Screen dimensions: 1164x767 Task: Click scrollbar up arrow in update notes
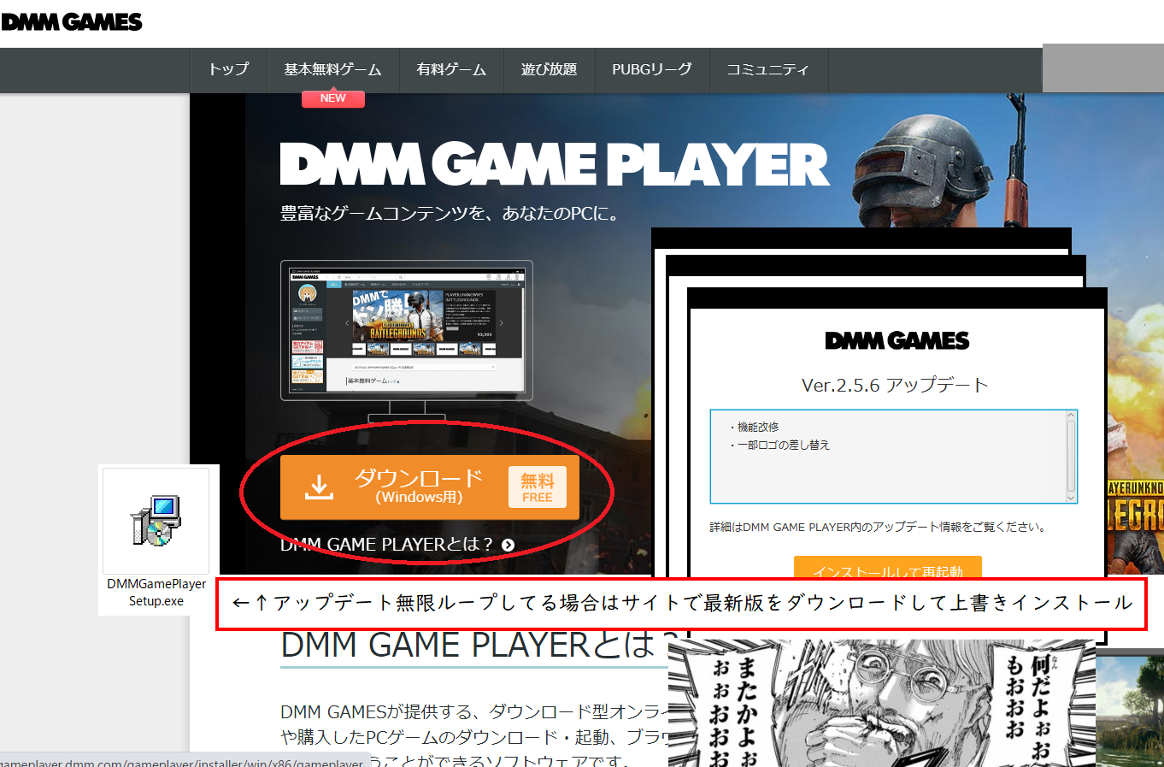[1071, 416]
